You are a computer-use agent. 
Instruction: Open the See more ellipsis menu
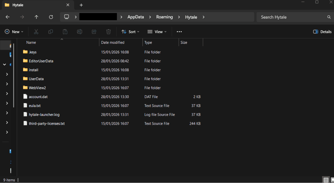tap(179, 32)
